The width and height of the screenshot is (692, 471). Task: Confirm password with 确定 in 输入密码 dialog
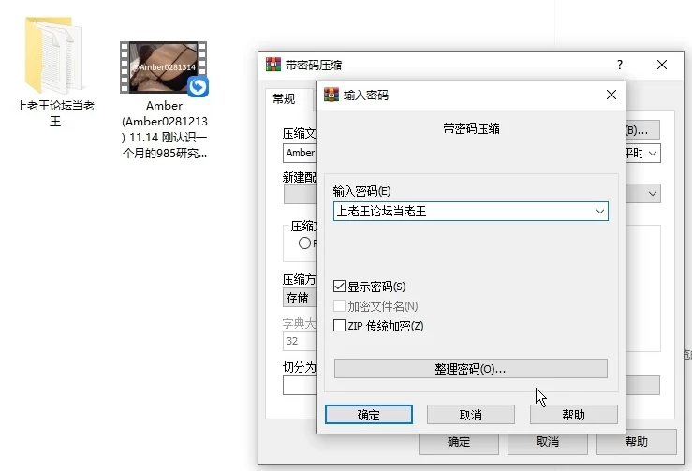[368, 415]
